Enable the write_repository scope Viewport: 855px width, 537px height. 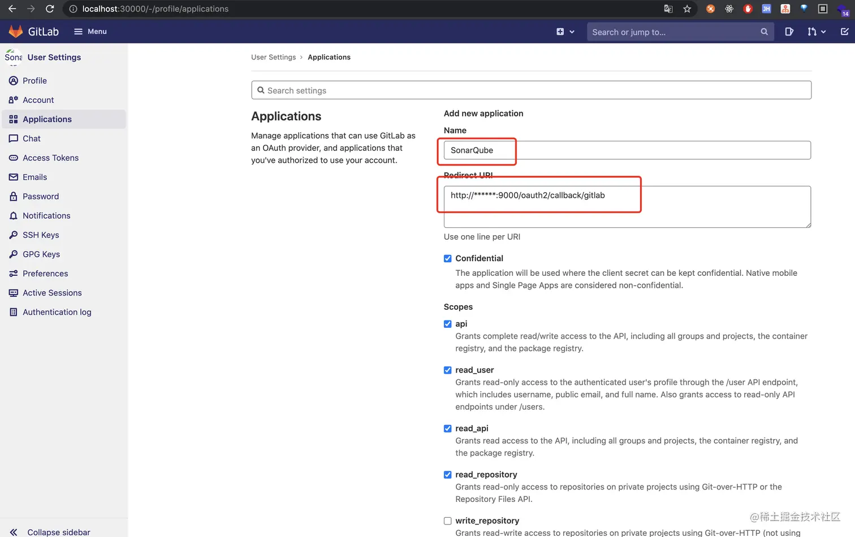[447, 521]
